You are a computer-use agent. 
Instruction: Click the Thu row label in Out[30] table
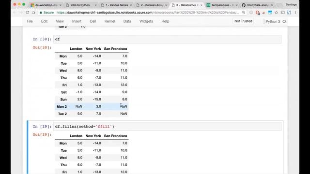pos(63,78)
